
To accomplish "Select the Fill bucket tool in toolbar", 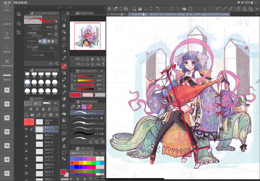I will click(64, 114).
